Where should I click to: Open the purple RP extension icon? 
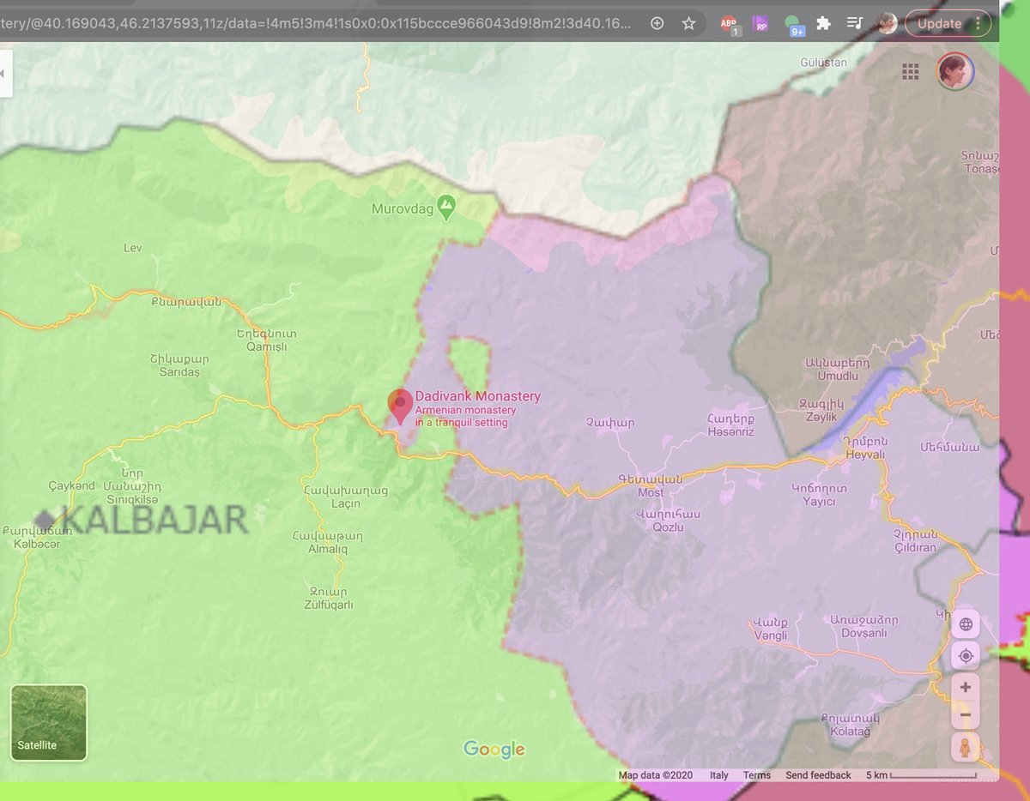click(760, 24)
